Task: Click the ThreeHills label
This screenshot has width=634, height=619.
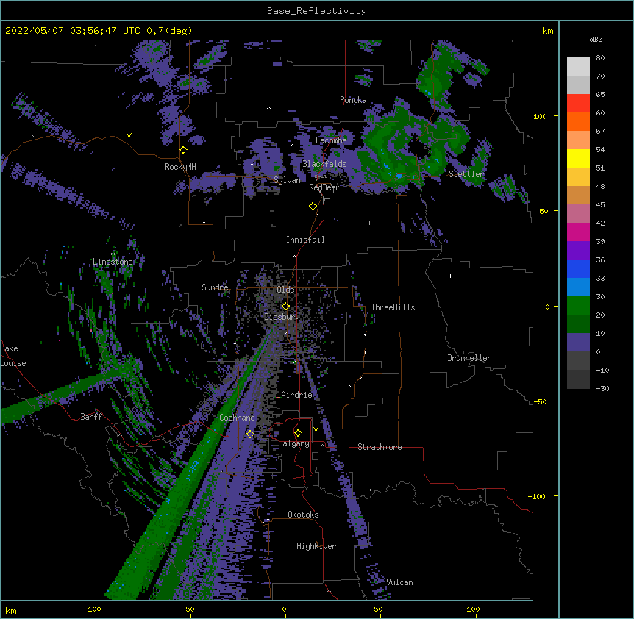Action: 393,307
